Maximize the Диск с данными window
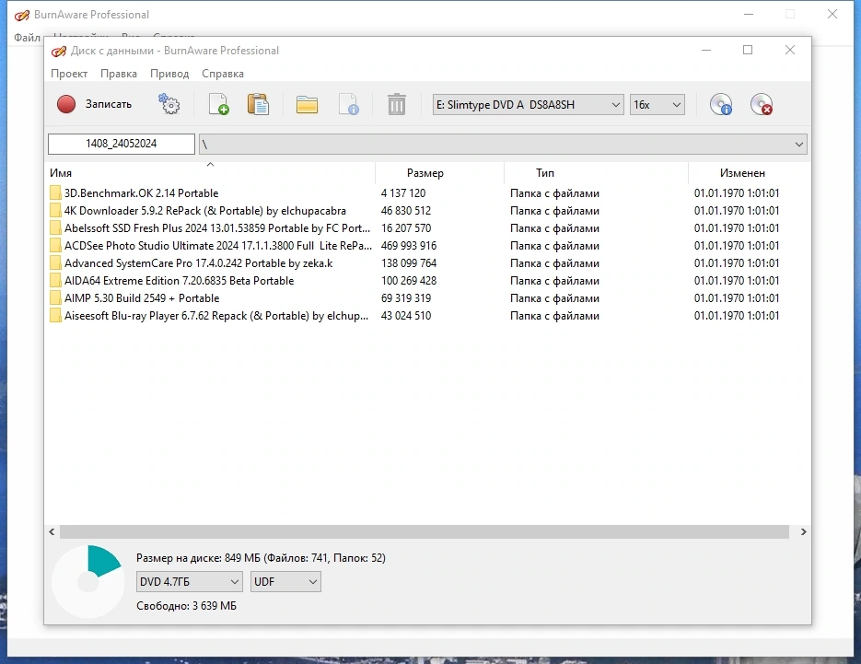 tap(748, 50)
